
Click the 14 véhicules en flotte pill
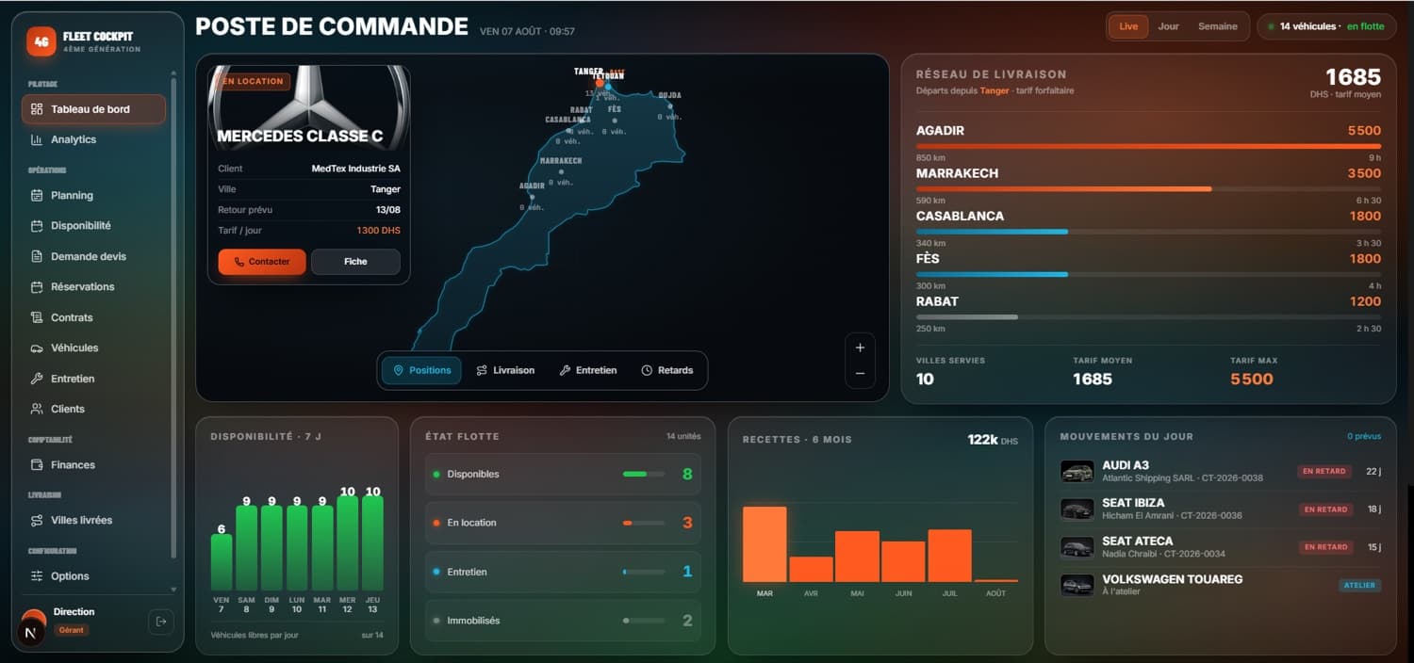coord(1326,26)
